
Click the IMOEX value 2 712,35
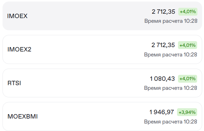click(164, 12)
